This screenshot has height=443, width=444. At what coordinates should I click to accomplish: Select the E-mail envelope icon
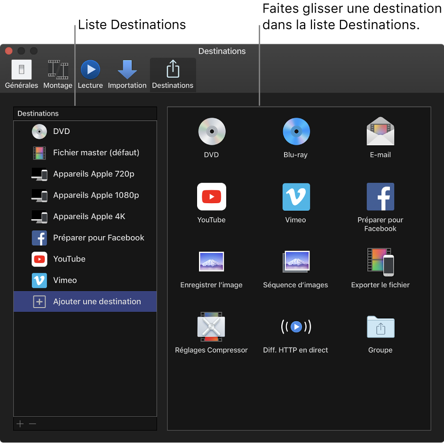point(380,132)
